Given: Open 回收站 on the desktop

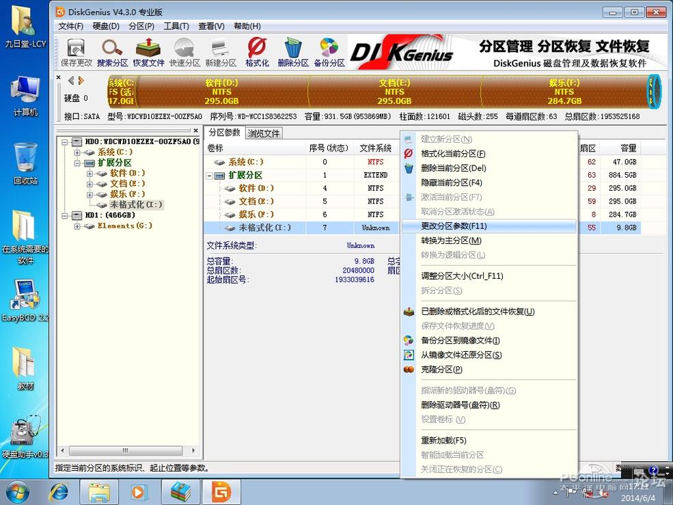Looking at the screenshot, I should coord(25,163).
